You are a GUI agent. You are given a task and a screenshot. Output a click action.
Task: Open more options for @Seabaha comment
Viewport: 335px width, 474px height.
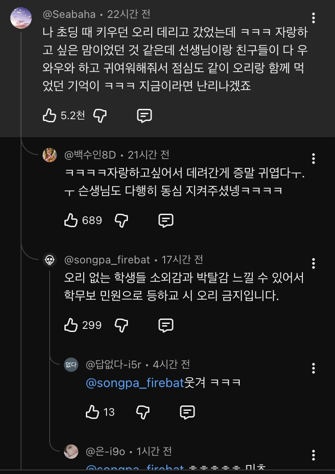click(314, 18)
